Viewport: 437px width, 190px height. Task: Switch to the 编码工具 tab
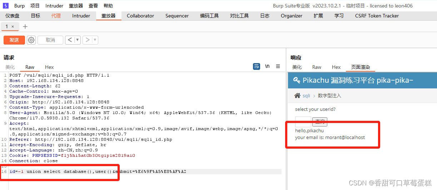click(x=209, y=16)
